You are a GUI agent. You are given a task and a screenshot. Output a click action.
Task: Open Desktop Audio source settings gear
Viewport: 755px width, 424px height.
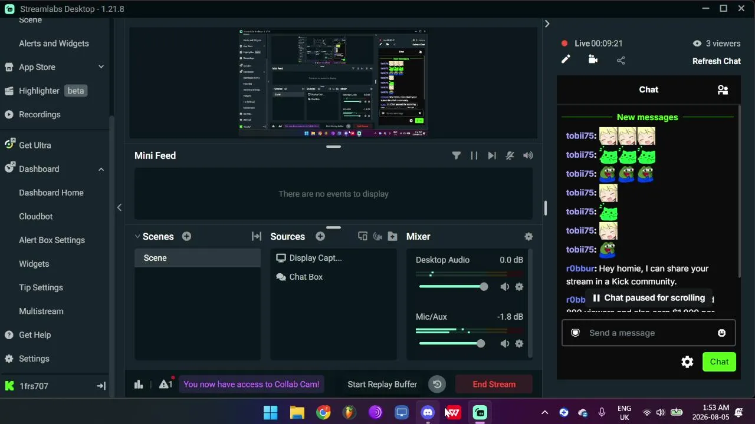[519, 287]
